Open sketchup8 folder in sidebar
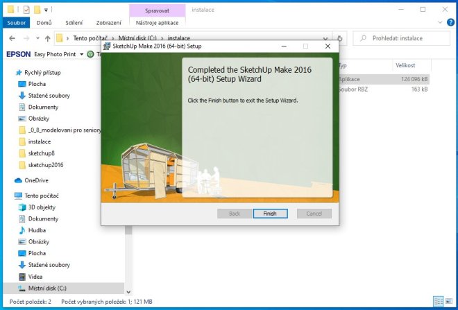This screenshot has height=310, width=458. pyautogui.click(x=41, y=153)
